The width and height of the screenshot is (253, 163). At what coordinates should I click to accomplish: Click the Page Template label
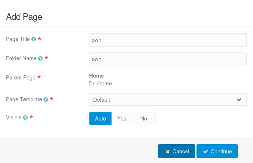tap(24, 99)
